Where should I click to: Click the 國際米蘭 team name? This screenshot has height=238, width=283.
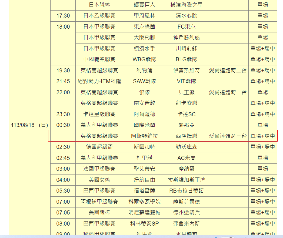[x=144, y=125]
